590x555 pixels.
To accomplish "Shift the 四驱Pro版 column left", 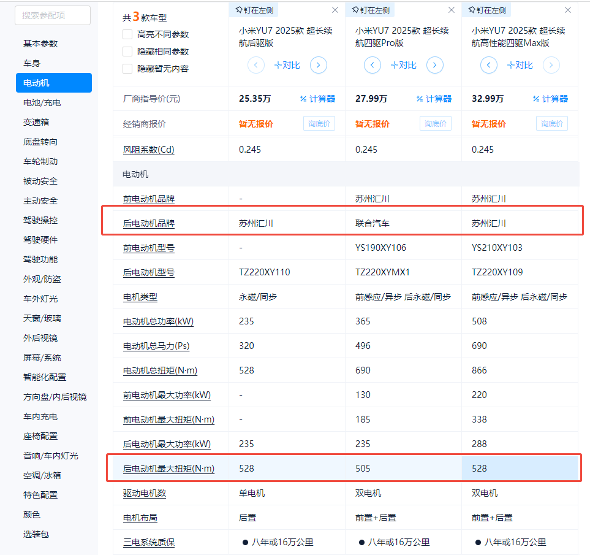I will [x=372, y=65].
